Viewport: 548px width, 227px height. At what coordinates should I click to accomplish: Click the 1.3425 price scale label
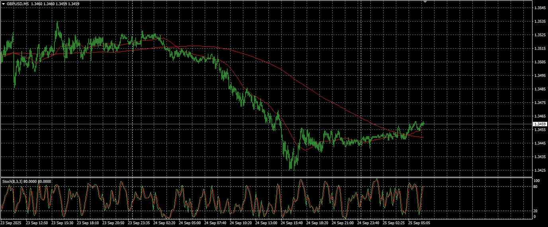point(540,170)
